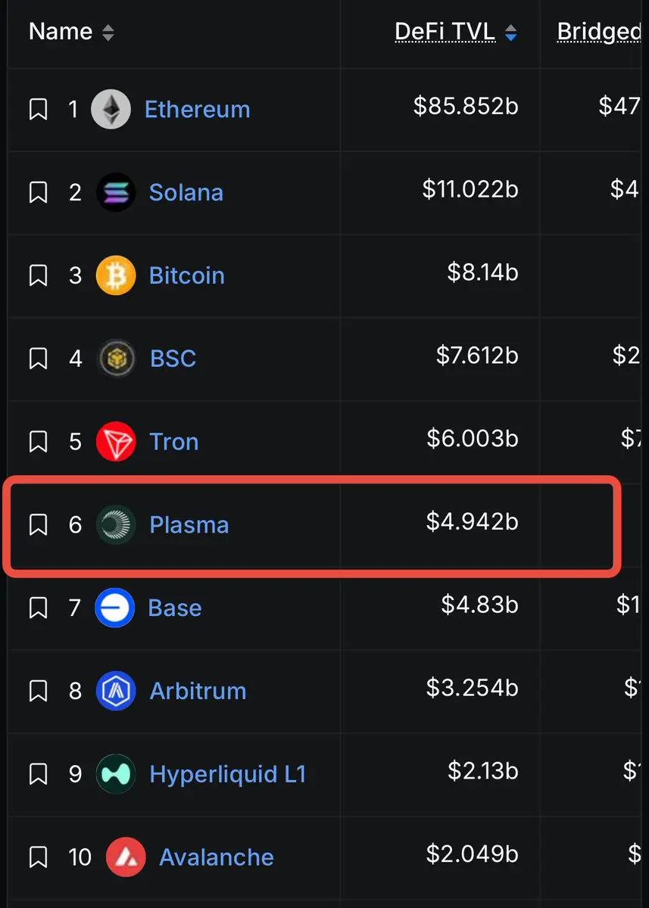This screenshot has width=649, height=908.
Task: Sort by Name column arrows
Action: coord(108,33)
